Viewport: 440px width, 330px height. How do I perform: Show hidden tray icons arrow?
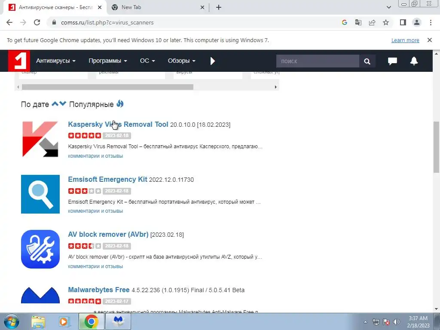(x=365, y=322)
